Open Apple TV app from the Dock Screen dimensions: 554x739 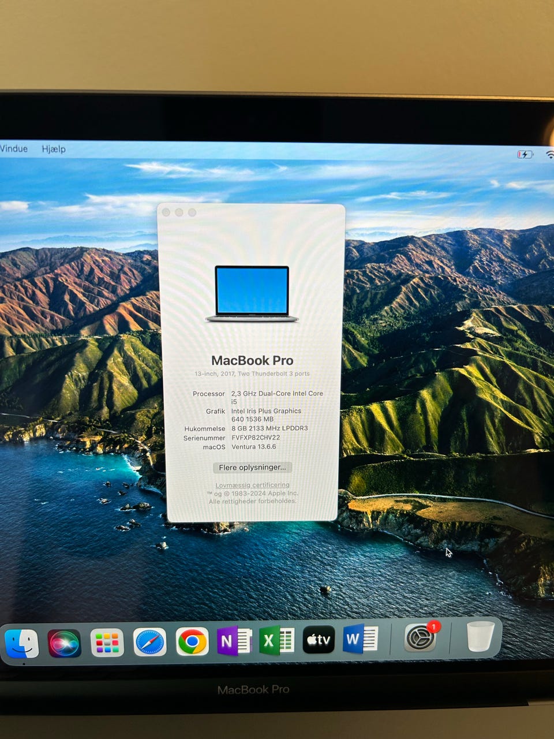(319, 640)
